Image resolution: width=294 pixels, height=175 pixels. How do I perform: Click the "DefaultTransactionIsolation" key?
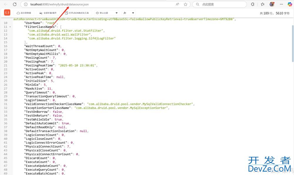pyautogui.click(x=50, y=131)
